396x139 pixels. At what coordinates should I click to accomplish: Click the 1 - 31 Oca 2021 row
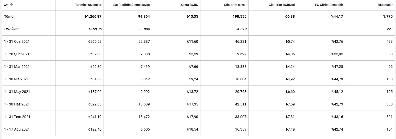pyautogui.click(x=198, y=41)
